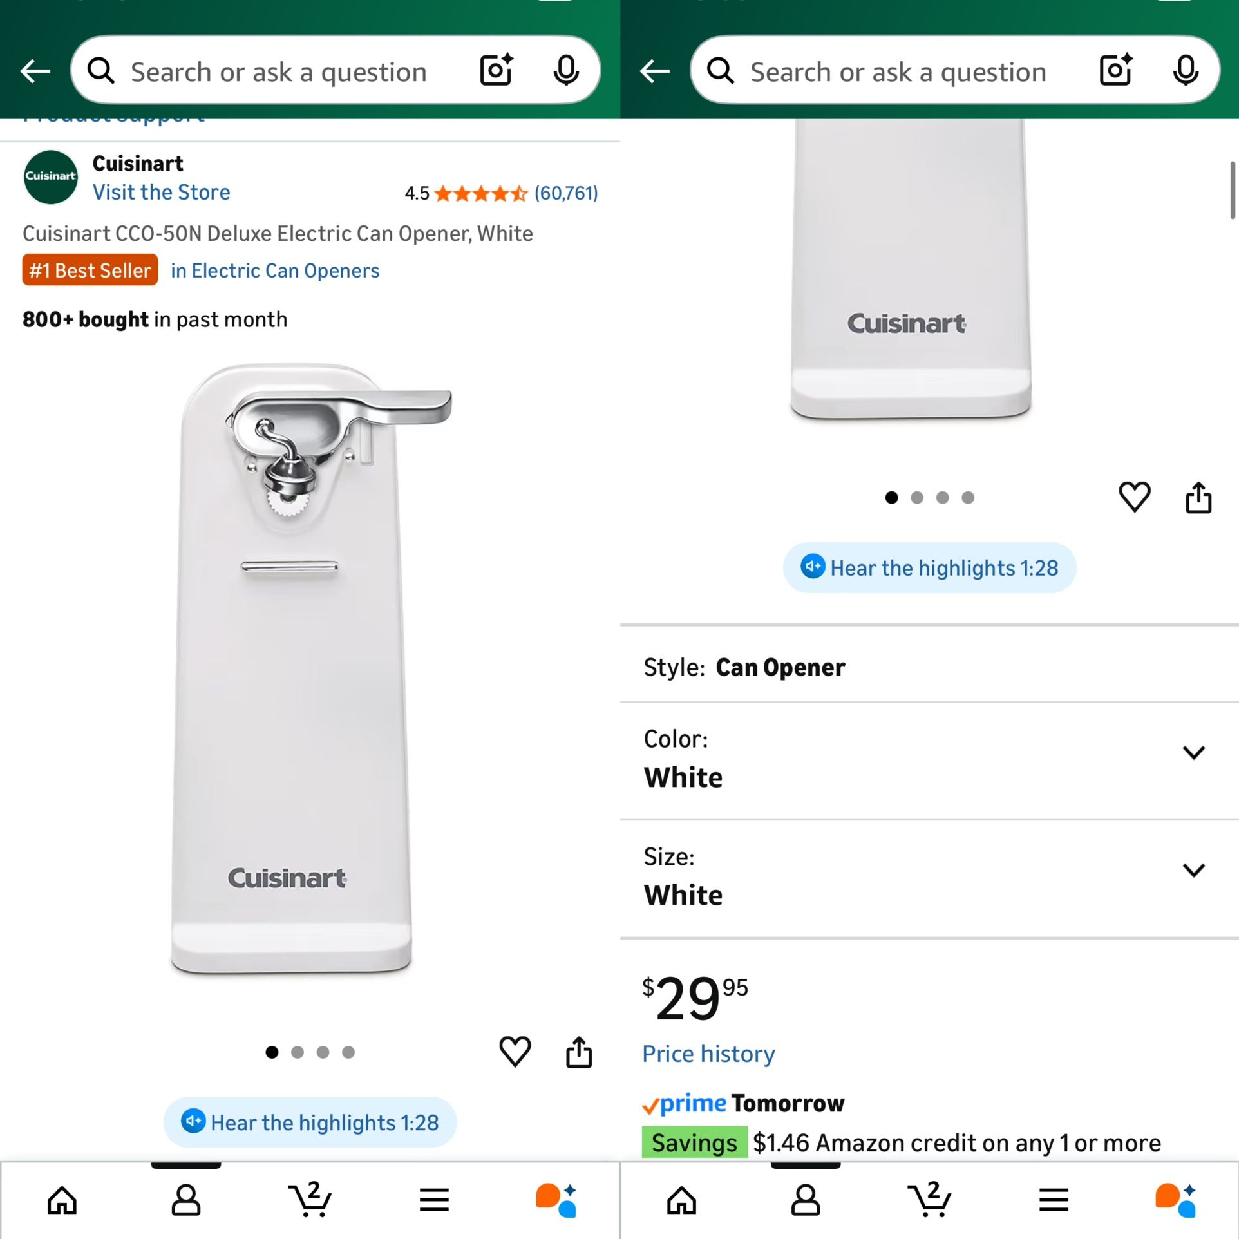
Task: Click the scrollbar on the right screen's edge
Action: [x=1232, y=191]
